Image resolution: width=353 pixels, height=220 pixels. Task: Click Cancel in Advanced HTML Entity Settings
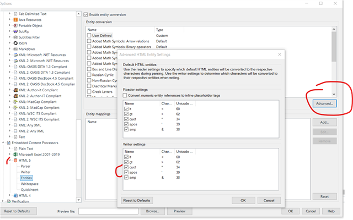click(x=269, y=200)
